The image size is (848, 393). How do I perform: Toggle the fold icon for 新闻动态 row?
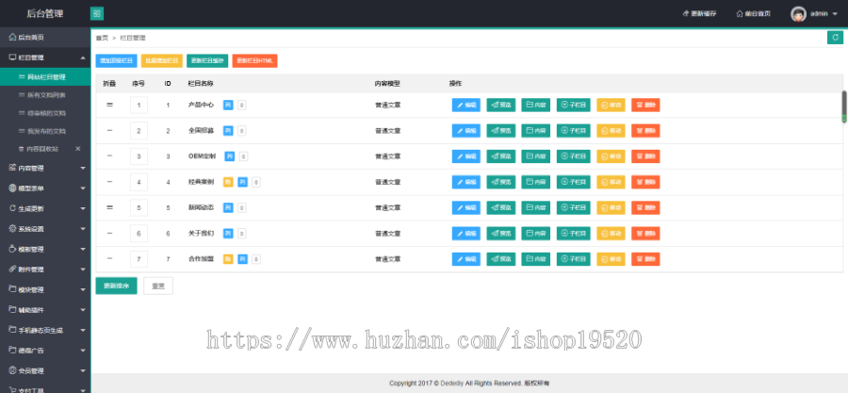(x=110, y=207)
